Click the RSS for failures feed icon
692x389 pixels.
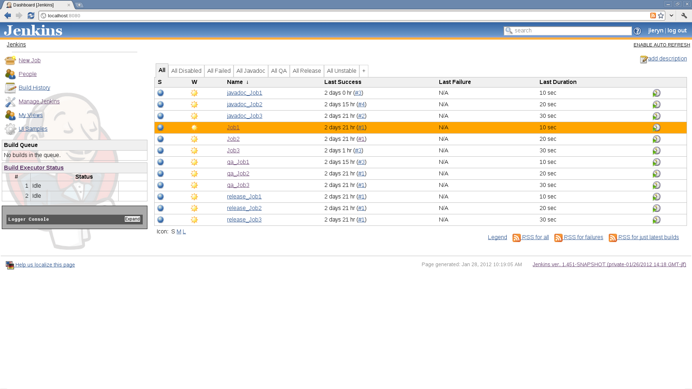558,238
